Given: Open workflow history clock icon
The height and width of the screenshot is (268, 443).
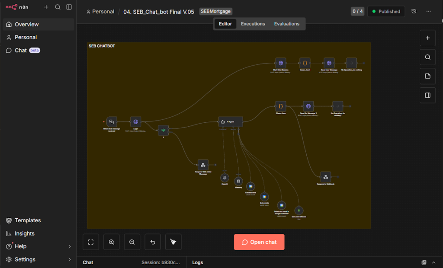Looking at the screenshot, I should coord(414,12).
